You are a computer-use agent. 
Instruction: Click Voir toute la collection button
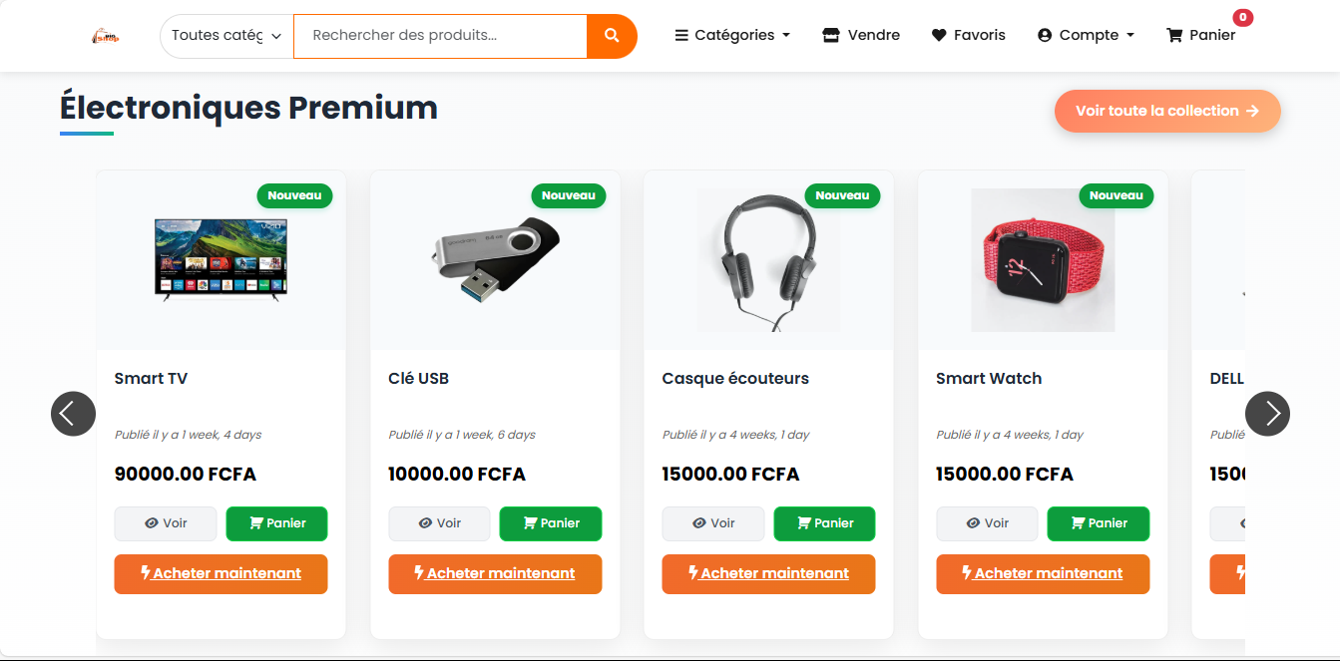pos(1166,111)
